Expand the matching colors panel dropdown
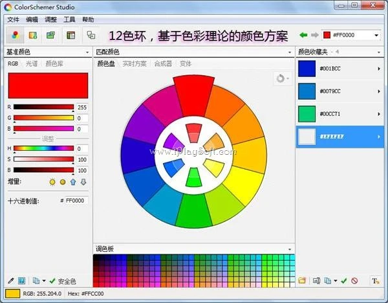The height and width of the screenshot is (303, 388). click(290, 52)
